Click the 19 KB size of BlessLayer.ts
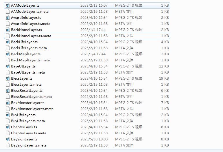This screenshot has height=152, width=223. 164,78
